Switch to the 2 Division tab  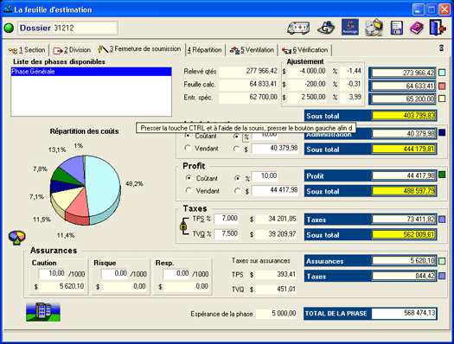(x=72, y=50)
